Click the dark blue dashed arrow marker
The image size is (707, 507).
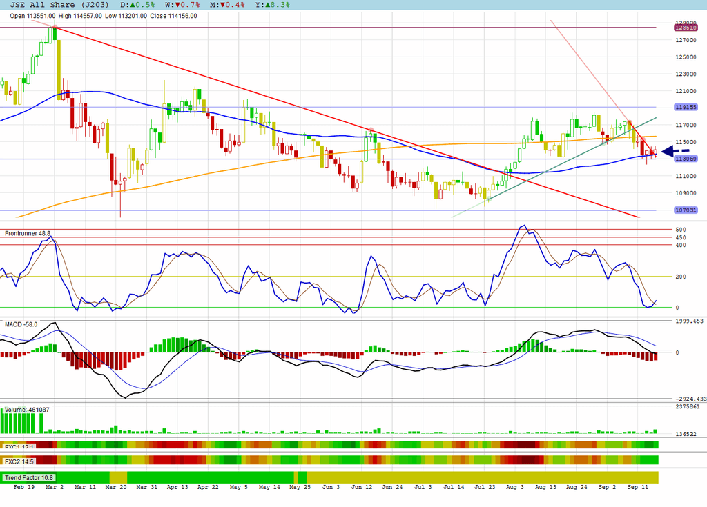coord(675,152)
